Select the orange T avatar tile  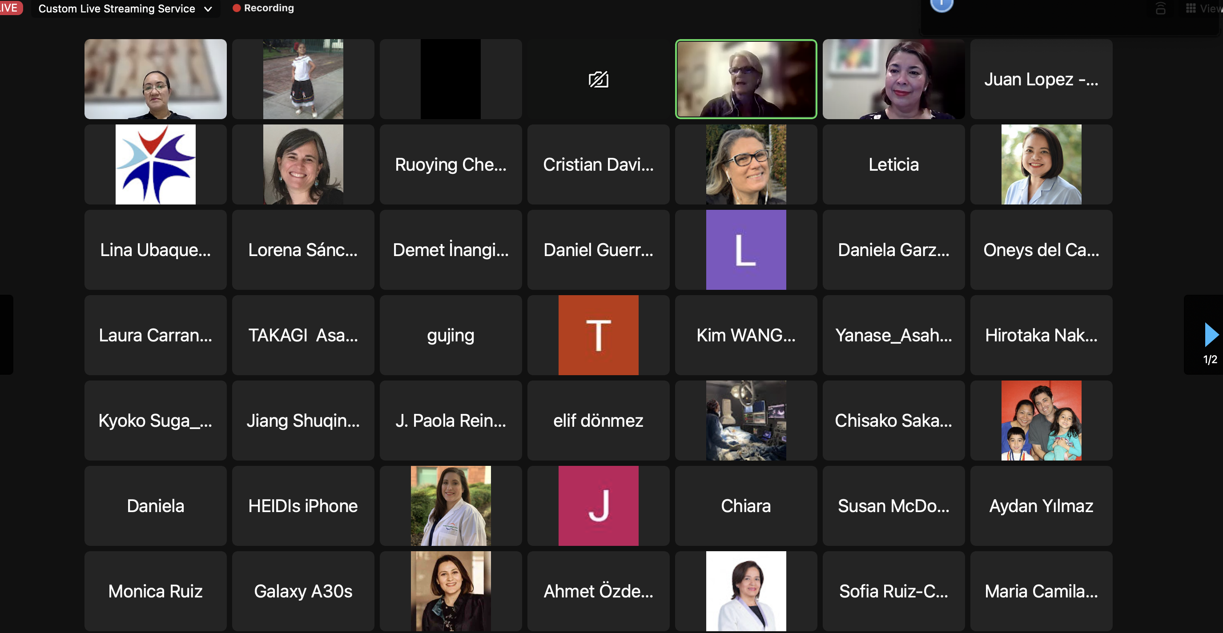[x=598, y=336]
